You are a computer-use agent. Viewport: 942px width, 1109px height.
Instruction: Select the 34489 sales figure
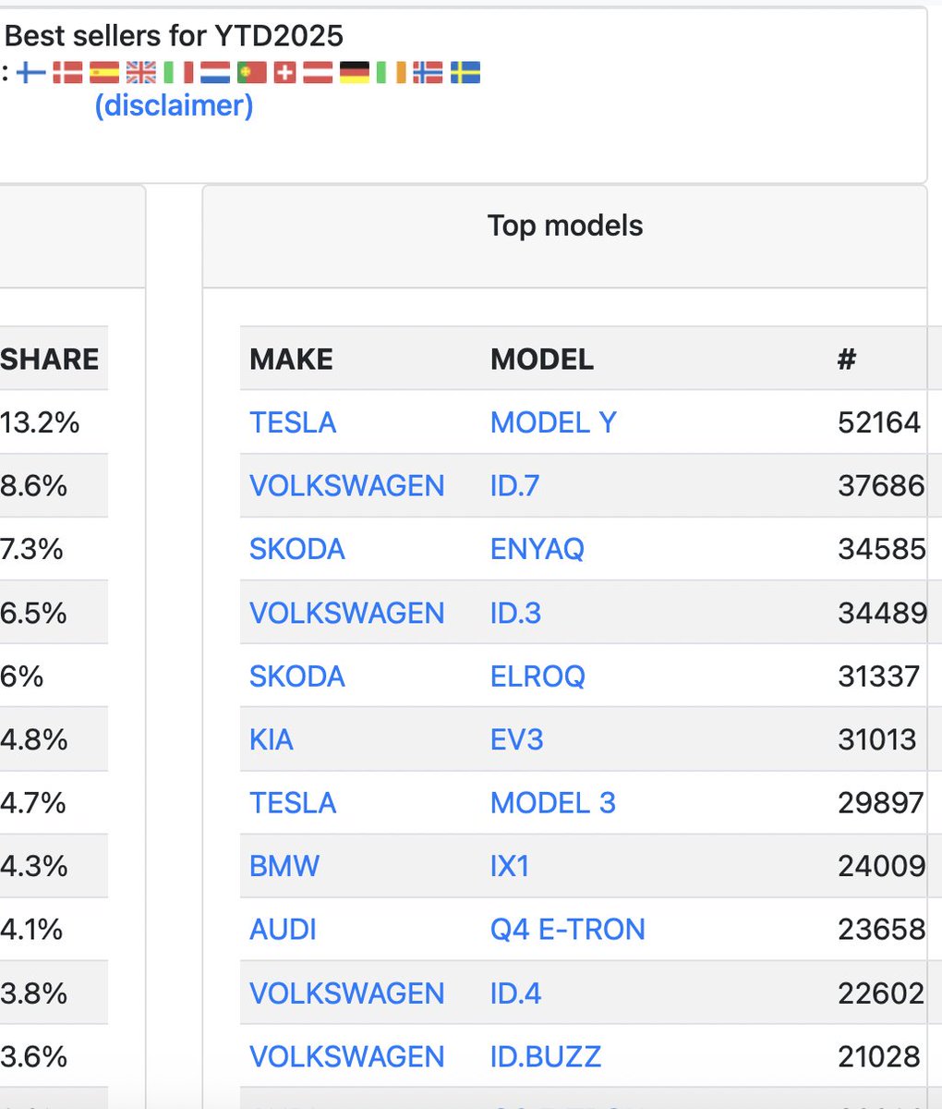[883, 613]
